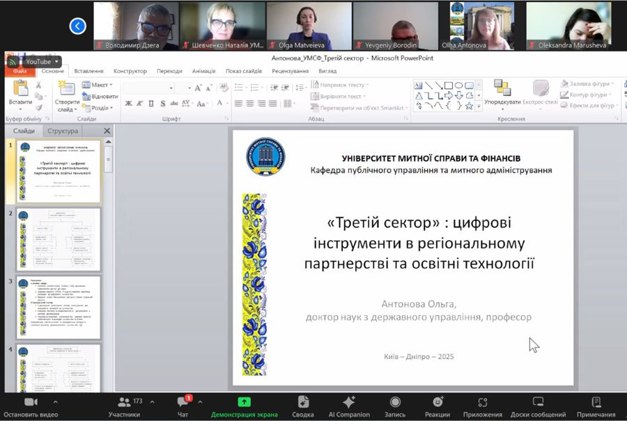Screen dimensions: 627x421
Task: Open Reactions (Реакции) menu
Action: point(438,407)
